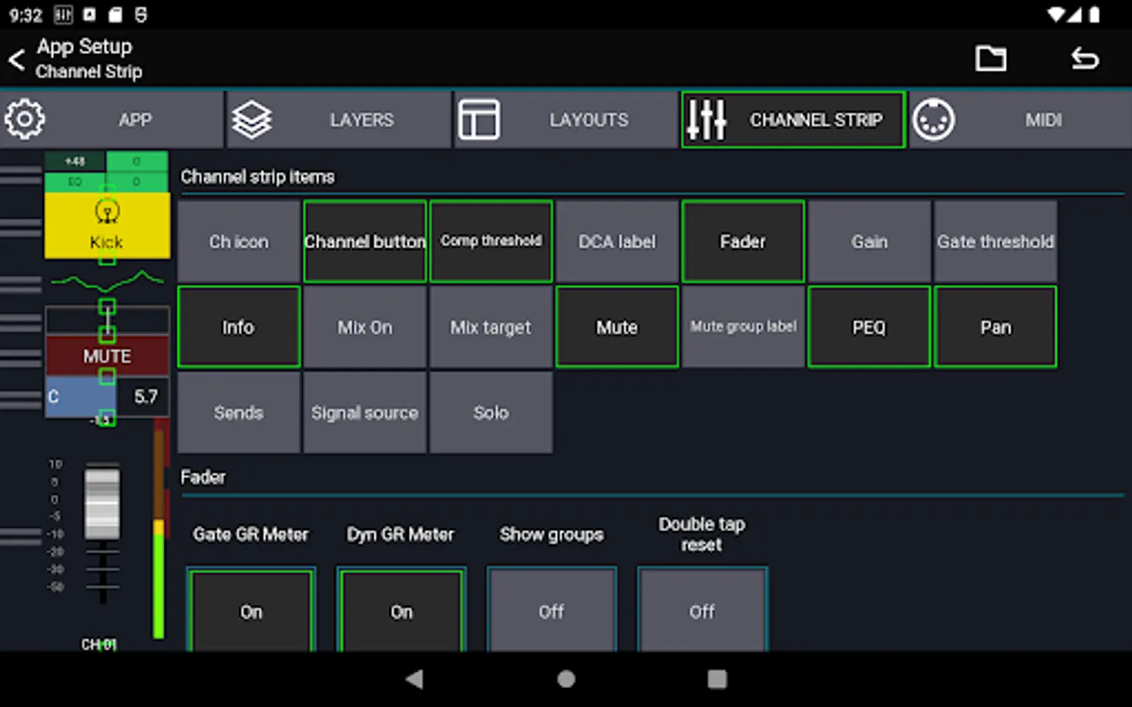Screen dimensions: 1132x707
Task: Open the MIDI tab
Action: 1020,119
